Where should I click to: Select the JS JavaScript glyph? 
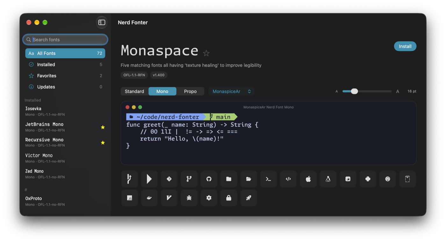pyautogui.click(x=129, y=198)
